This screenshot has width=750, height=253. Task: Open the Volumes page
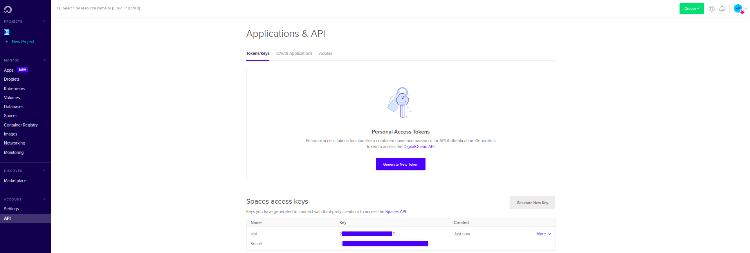12,98
